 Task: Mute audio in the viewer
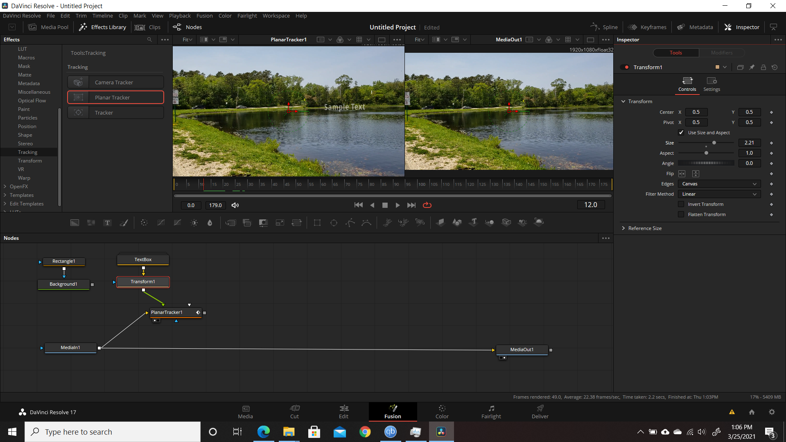[235, 205]
